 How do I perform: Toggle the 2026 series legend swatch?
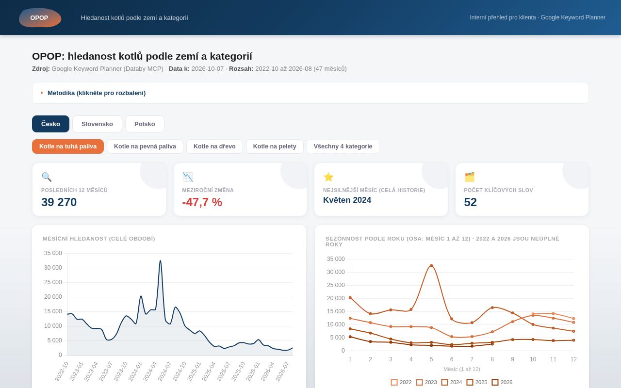point(495,382)
